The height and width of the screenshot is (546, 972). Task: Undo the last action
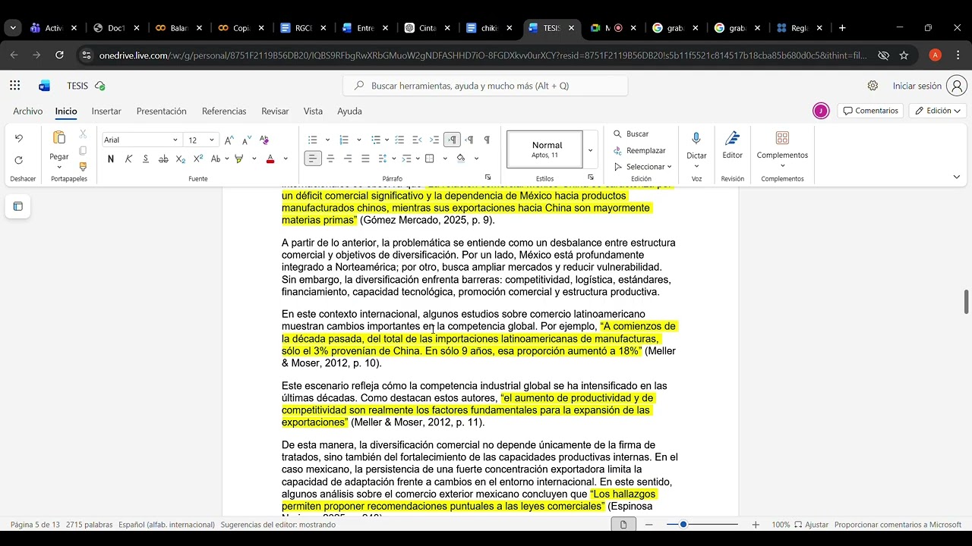pyautogui.click(x=19, y=138)
